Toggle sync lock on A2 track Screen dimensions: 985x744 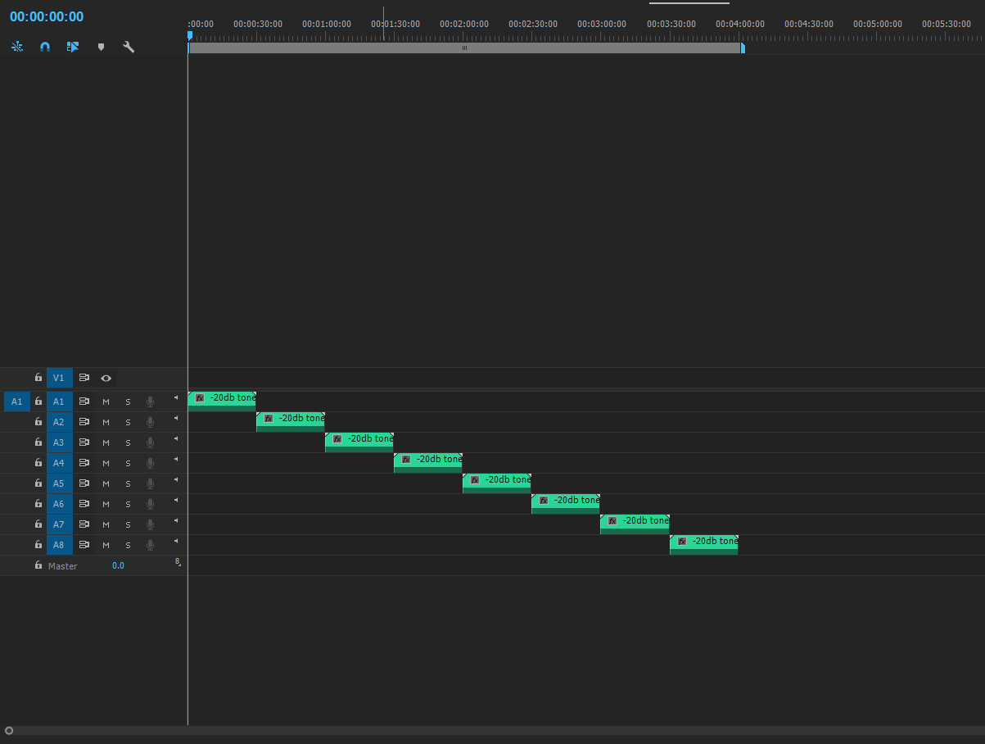click(x=84, y=422)
